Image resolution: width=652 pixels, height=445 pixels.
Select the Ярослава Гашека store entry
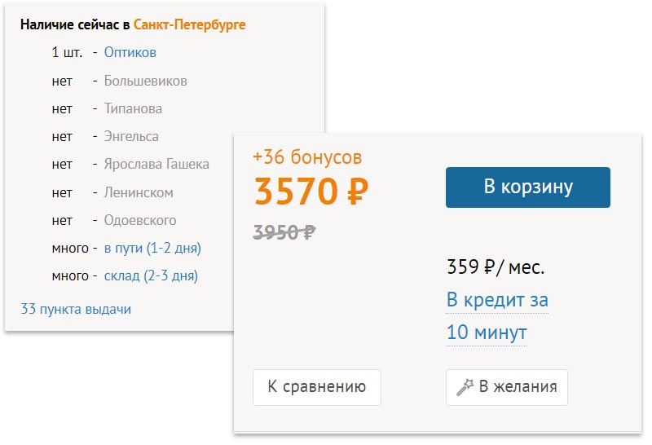156,165
